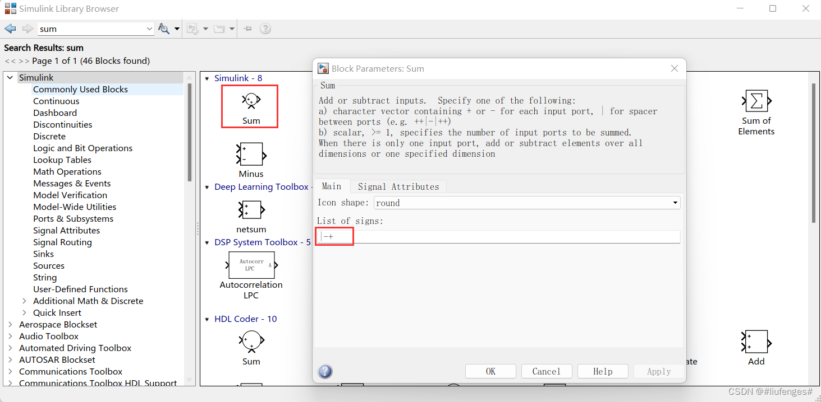The image size is (821, 402).
Task: Collapse the DSP System Toolbox results group
Action: [207, 242]
